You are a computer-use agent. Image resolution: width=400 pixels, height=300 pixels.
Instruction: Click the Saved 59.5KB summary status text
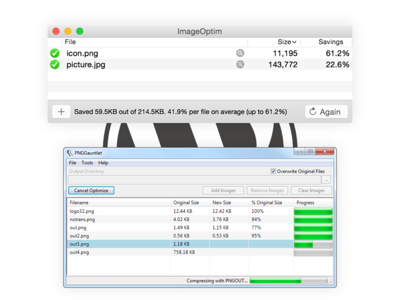pos(180,112)
